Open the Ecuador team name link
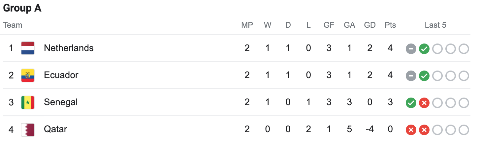480x148 pixels. [61, 75]
